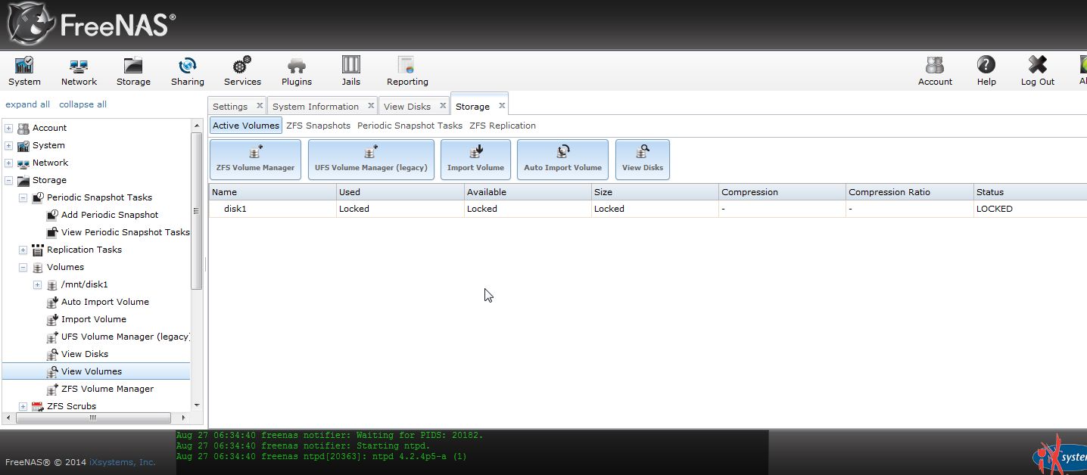
Task: Click the Name column header
Action: [x=273, y=192]
